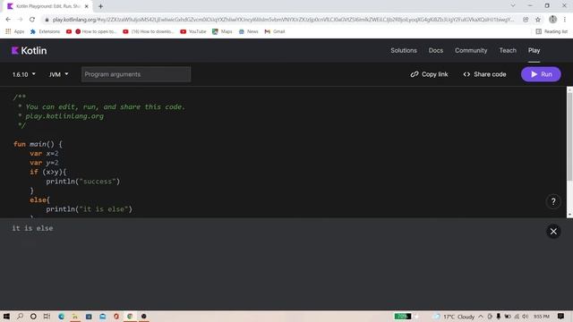Open the Chrome profile avatar
Screen dimensions: 573x322
tap(552, 20)
